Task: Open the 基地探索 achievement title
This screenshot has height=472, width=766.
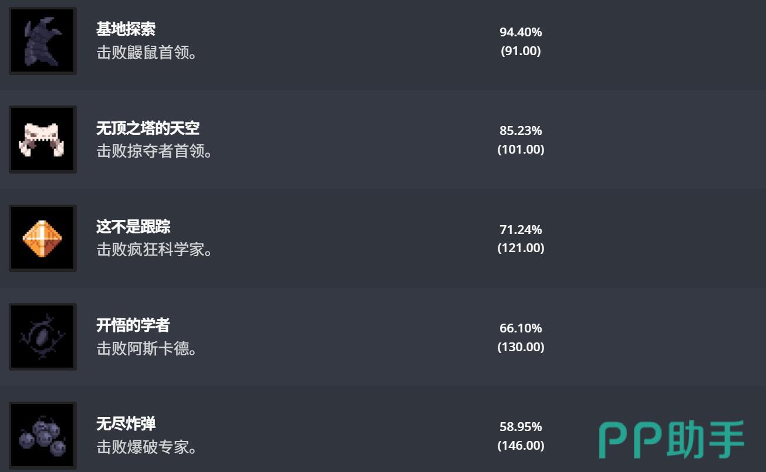Action: (x=126, y=29)
